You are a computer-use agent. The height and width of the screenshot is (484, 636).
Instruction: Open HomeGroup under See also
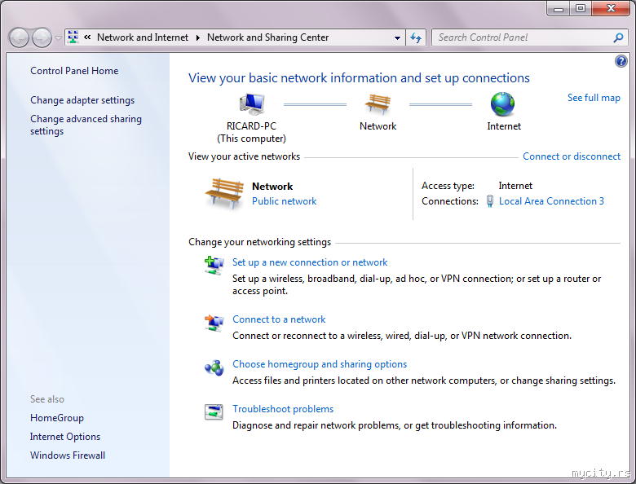tap(57, 418)
